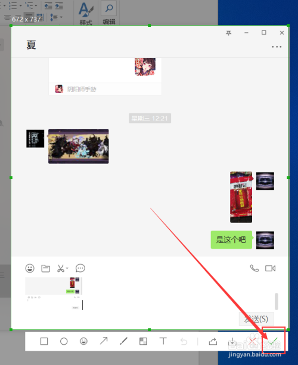The image size is (298, 365).
Task: Open the sticker emoji tool in the screenshot toolbar
Action: [x=83, y=341]
